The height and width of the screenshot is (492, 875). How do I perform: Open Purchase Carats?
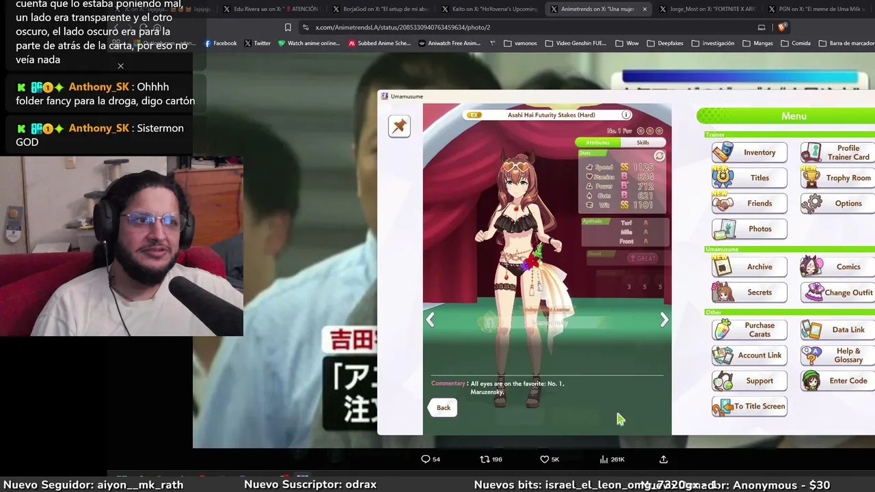pos(749,329)
